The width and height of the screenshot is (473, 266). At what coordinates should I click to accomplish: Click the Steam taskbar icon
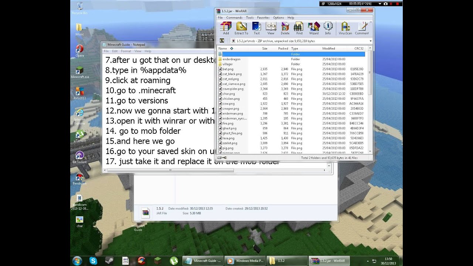[x=109, y=260]
